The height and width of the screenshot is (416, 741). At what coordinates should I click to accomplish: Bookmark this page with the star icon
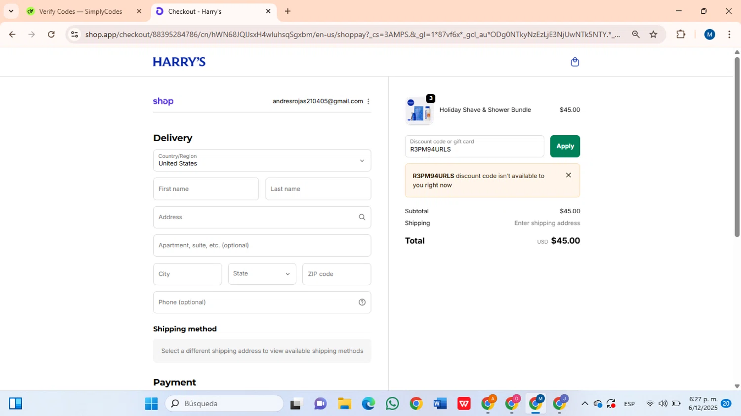pyautogui.click(x=654, y=34)
